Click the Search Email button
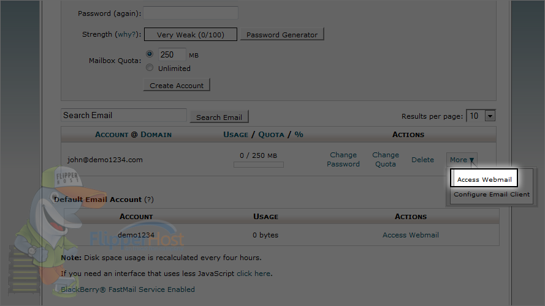This screenshot has width=545, height=306. tap(219, 117)
